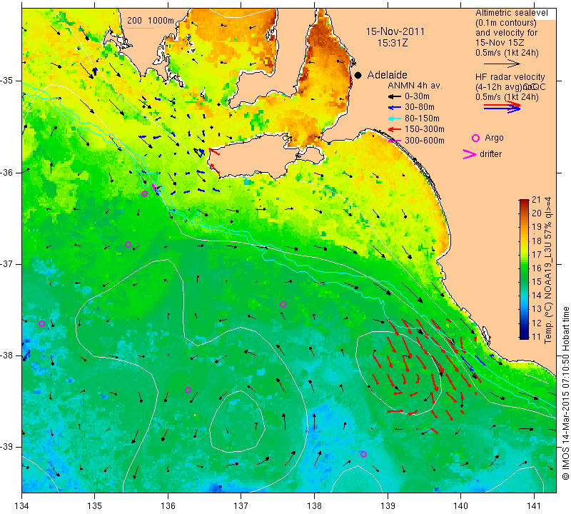Click the '300-600m' depth label
This screenshot has width=571, height=514.
pyautogui.click(x=425, y=141)
